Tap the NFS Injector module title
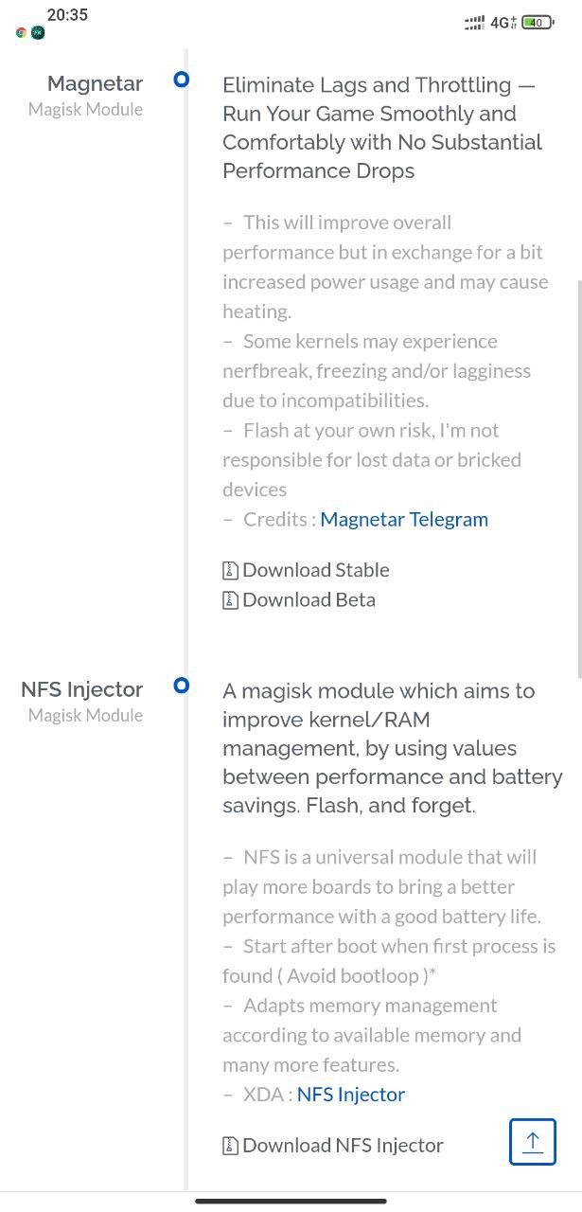Viewport: 582px width, 1212px height. coord(81,689)
